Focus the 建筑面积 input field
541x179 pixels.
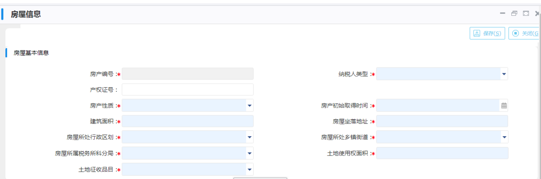coord(188,121)
